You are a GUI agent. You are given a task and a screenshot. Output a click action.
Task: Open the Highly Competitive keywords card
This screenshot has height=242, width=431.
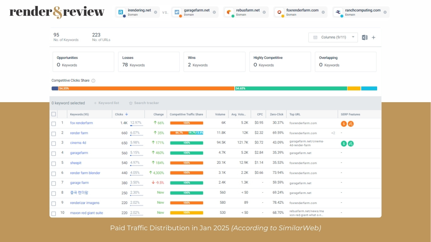click(x=280, y=62)
